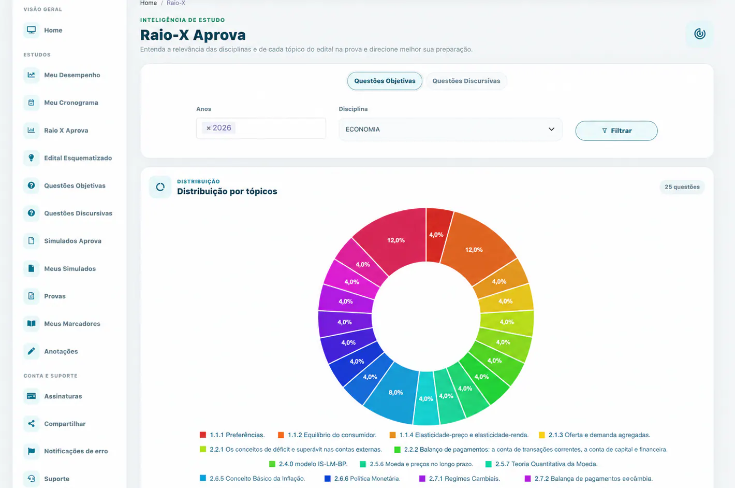Go to the Home breadcrumb link

pos(149,3)
